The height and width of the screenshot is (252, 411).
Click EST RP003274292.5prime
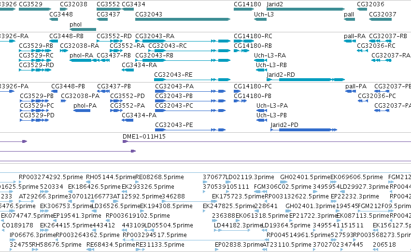51,177
